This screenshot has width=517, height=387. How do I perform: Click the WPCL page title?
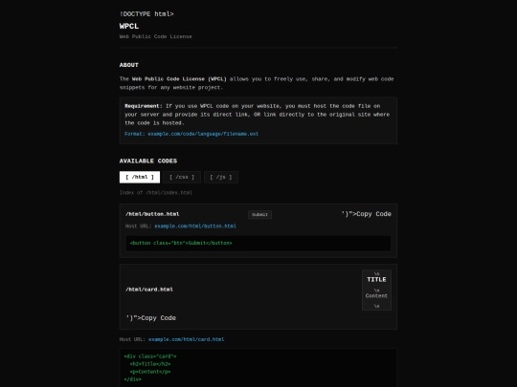[129, 26]
